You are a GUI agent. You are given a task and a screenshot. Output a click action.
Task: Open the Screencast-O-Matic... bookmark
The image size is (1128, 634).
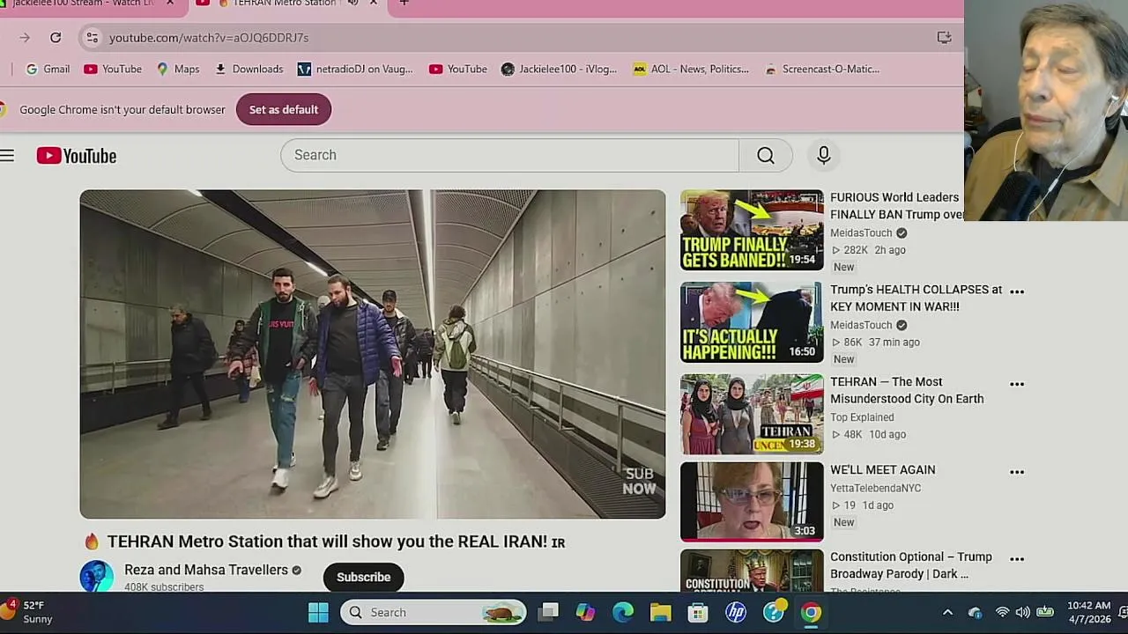pyautogui.click(x=822, y=69)
